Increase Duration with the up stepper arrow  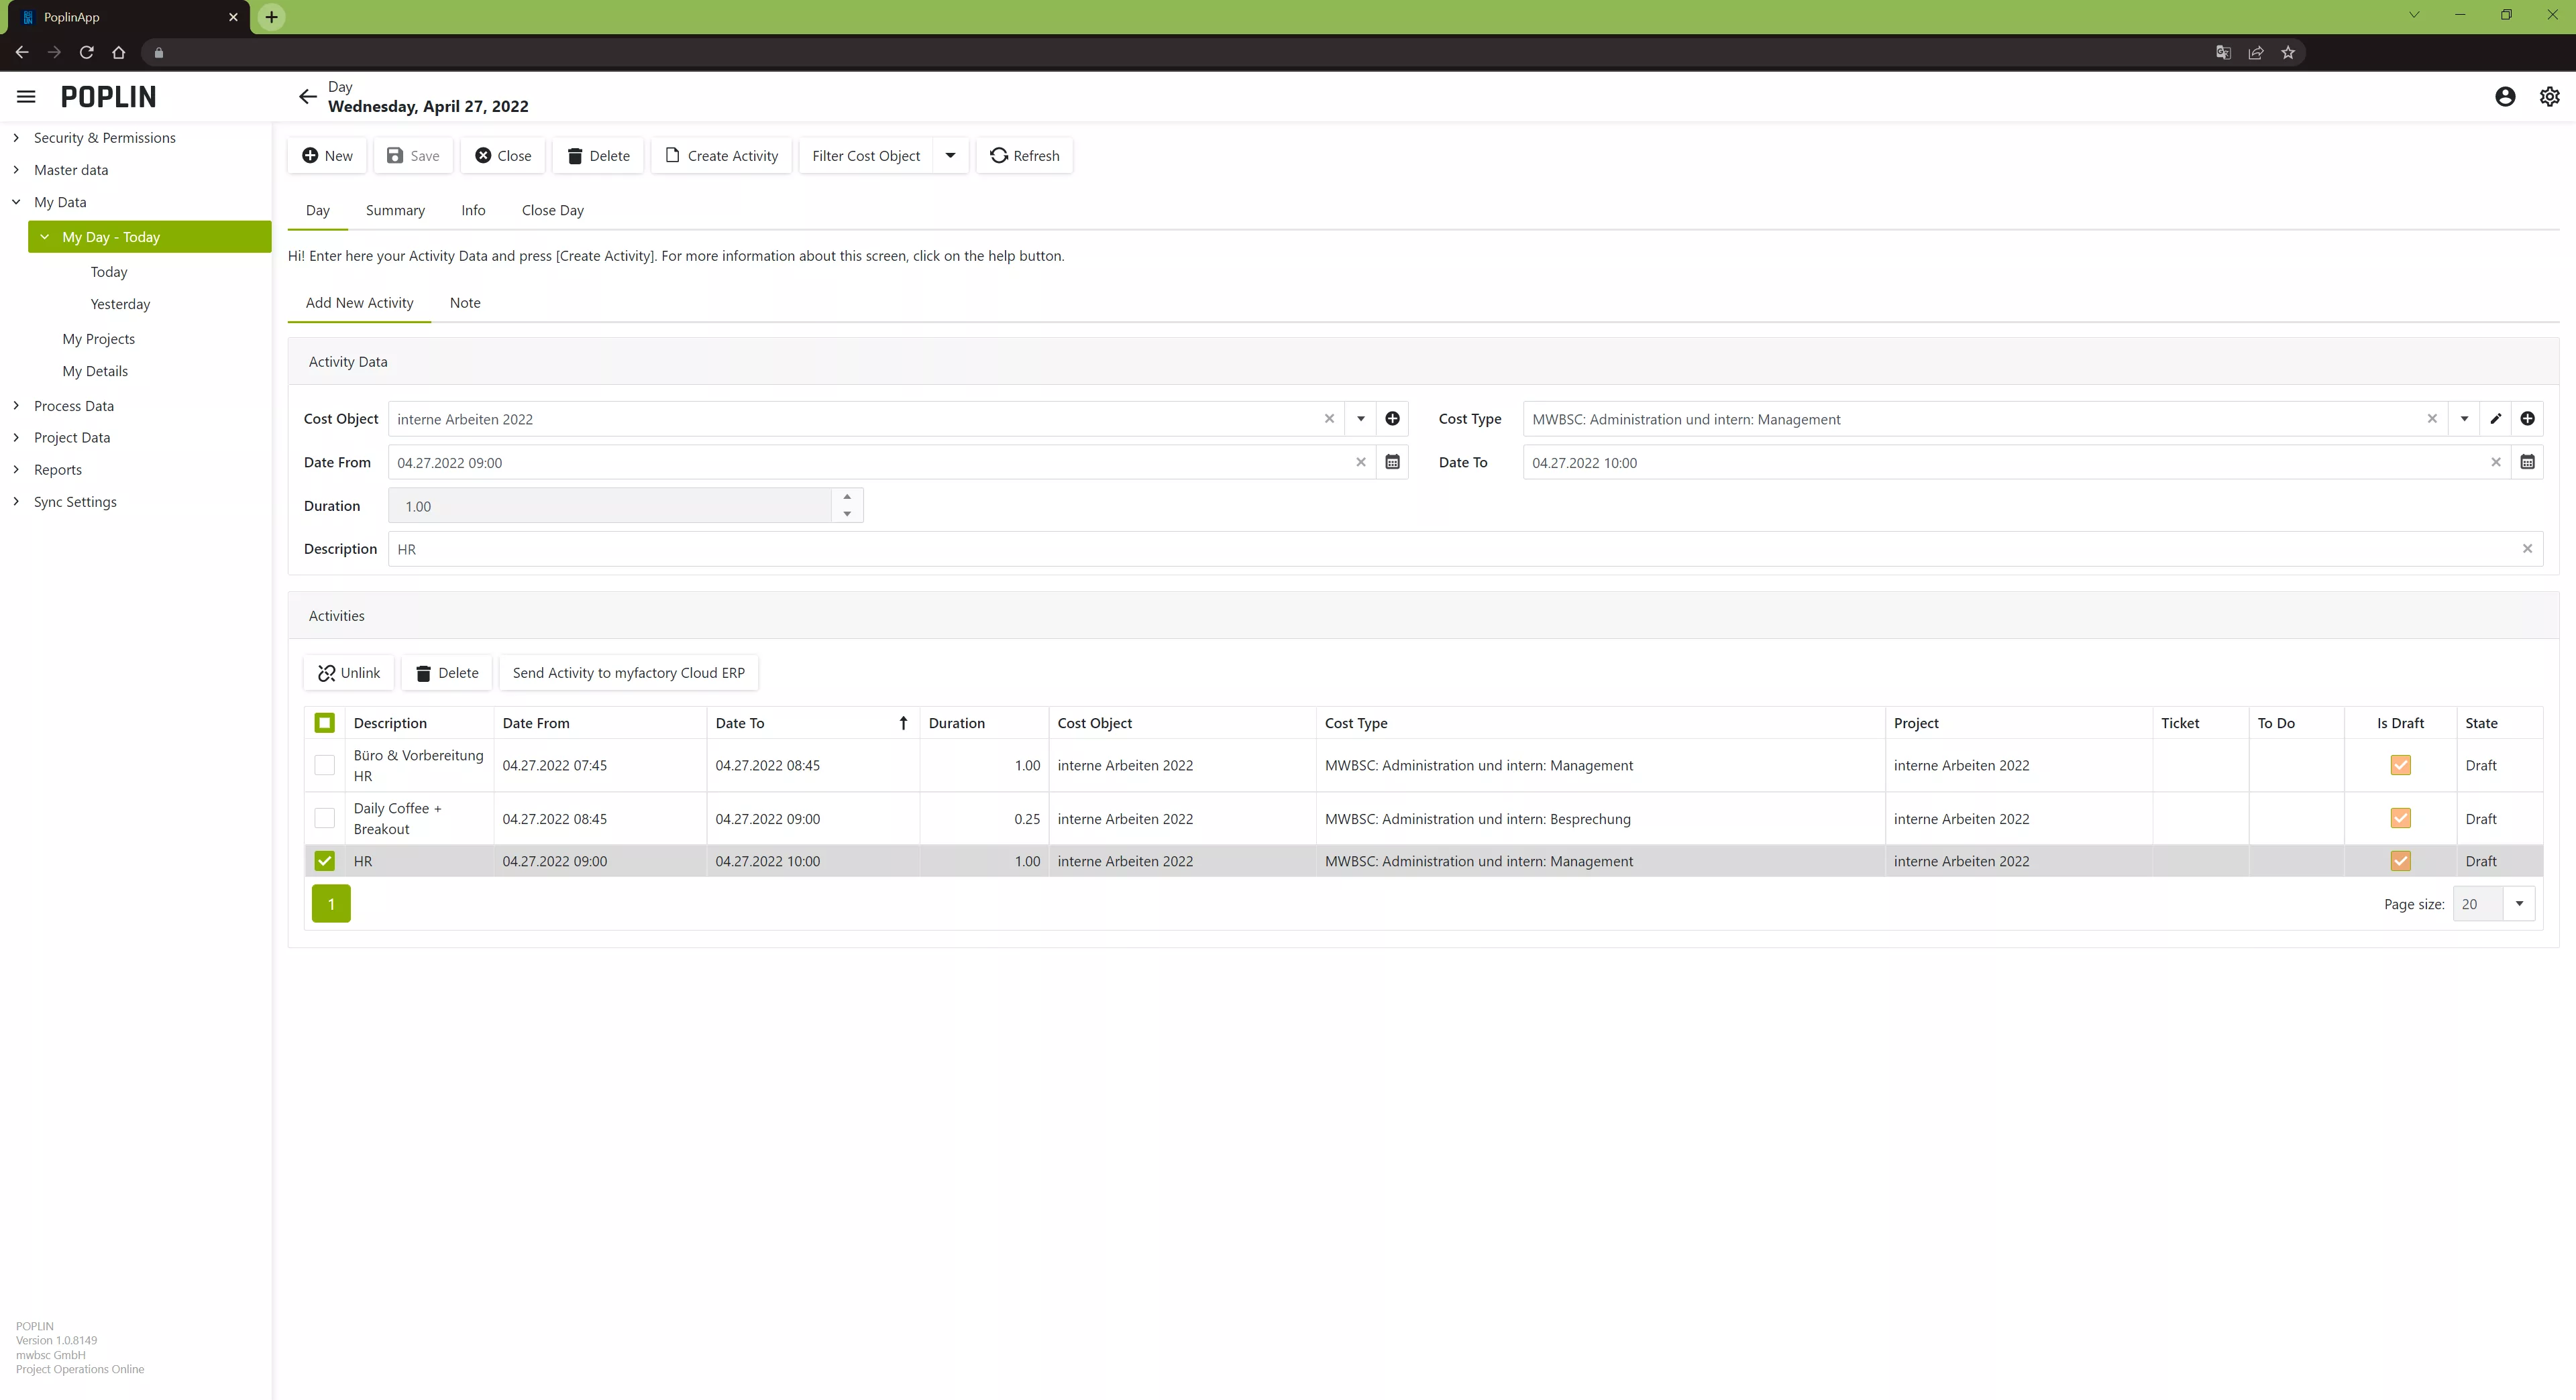pyautogui.click(x=847, y=497)
